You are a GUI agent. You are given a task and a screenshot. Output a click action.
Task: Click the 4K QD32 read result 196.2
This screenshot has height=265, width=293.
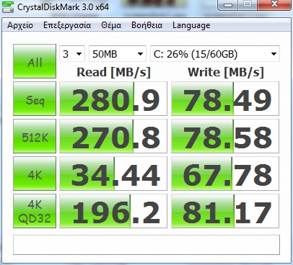(113, 211)
